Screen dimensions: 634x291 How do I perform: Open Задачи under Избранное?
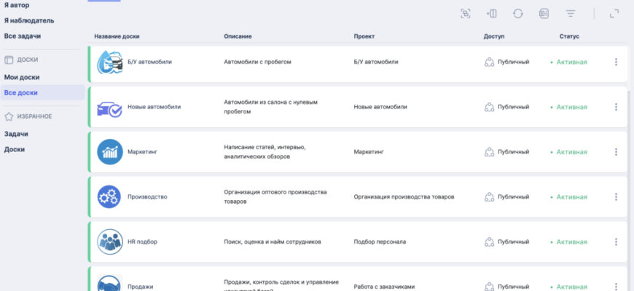pos(16,134)
